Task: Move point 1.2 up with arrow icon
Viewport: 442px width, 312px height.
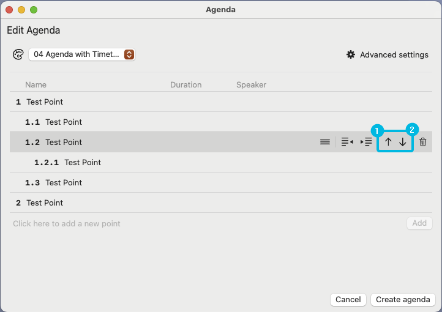Action: (x=388, y=142)
